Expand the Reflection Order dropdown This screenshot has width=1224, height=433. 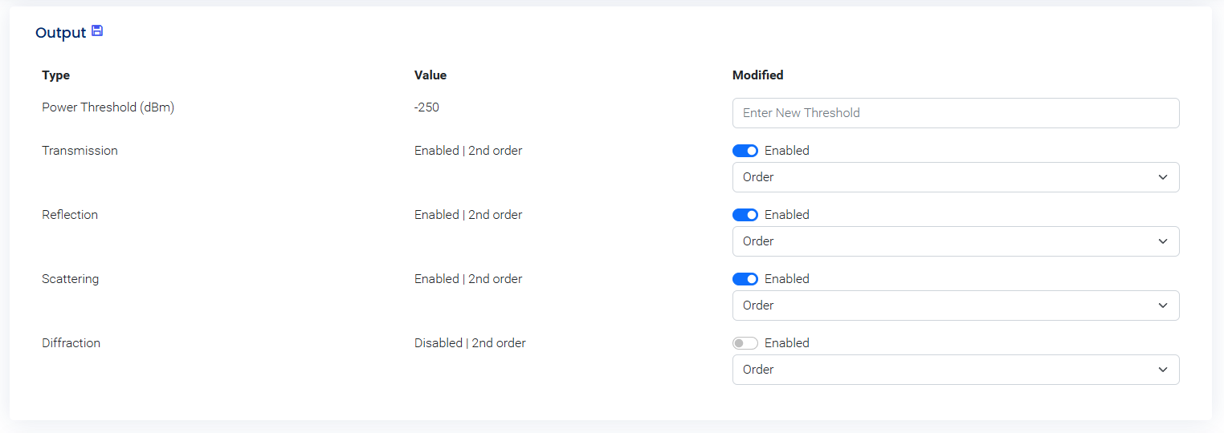(955, 241)
